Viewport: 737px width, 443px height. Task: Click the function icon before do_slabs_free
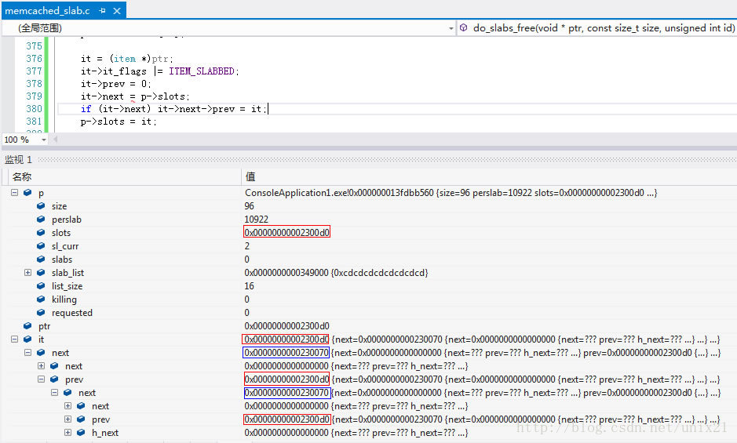pyautogui.click(x=463, y=27)
